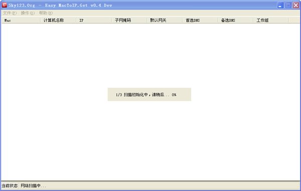Sort by the 备选DNS column header
The image size is (301, 191).
236,20
